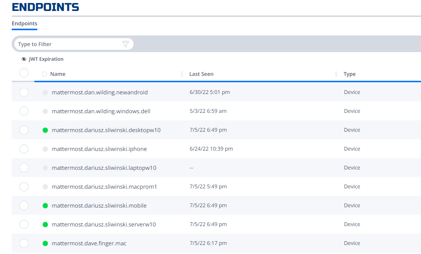The image size is (421, 254).
Task: Click the Device type for mattermost.dan.wilding.newandroid
Action: click(352, 92)
